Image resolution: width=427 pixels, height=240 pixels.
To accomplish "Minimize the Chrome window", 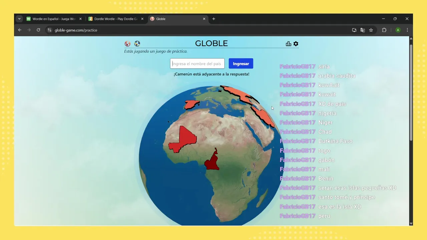I will pyautogui.click(x=383, y=19).
